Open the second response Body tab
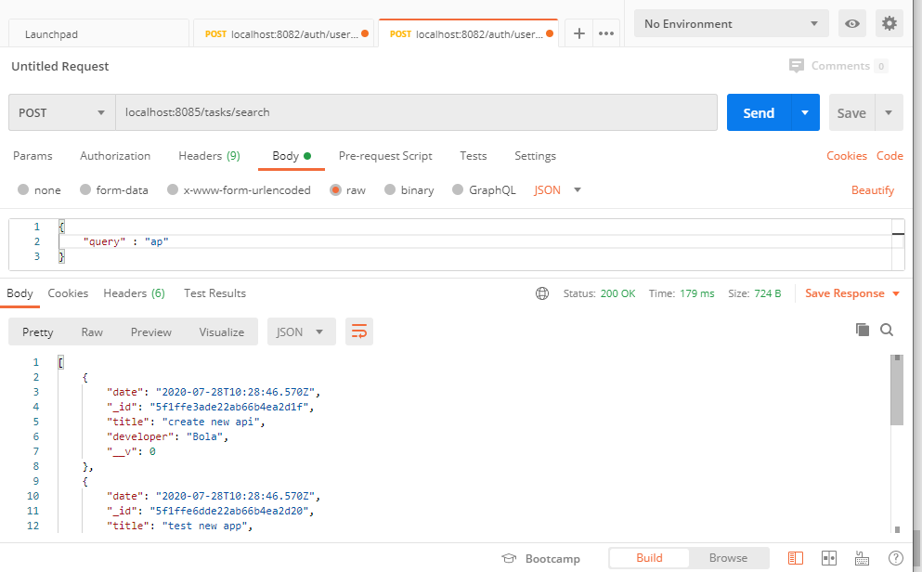 (19, 293)
